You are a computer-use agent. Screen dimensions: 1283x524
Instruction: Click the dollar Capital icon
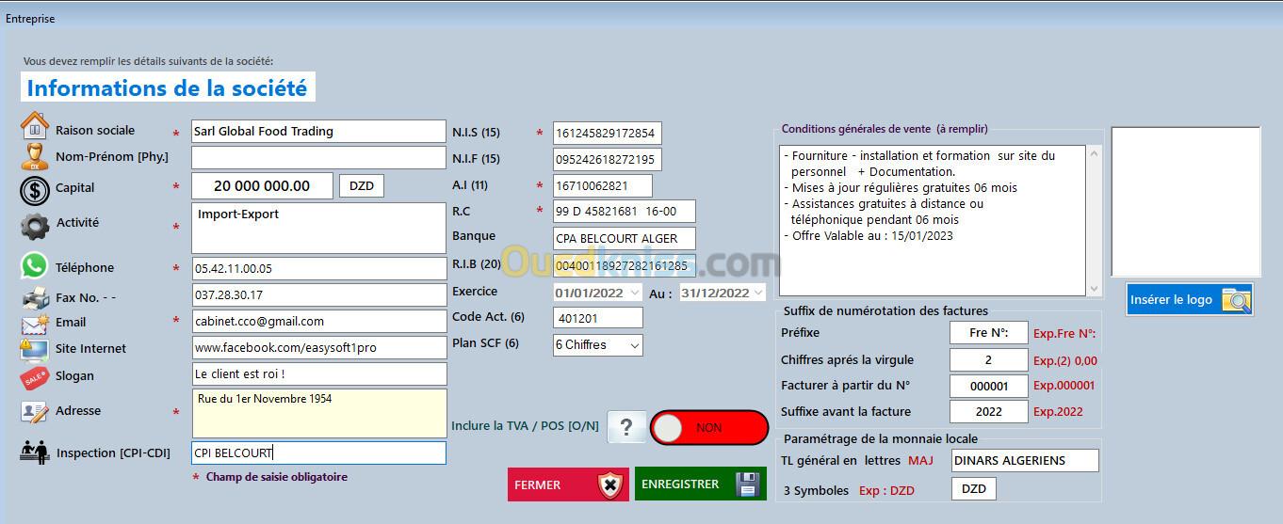coord(35,189)
